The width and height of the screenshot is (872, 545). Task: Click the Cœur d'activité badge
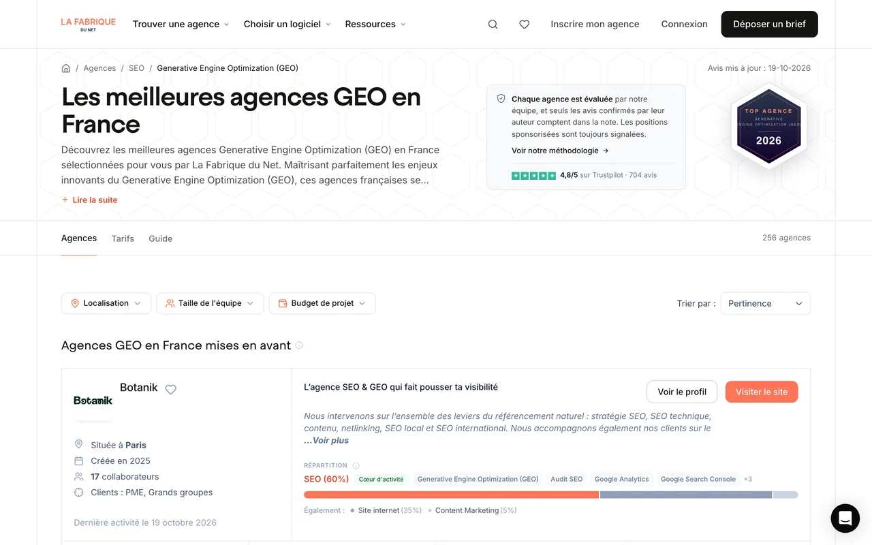[381, 479]
